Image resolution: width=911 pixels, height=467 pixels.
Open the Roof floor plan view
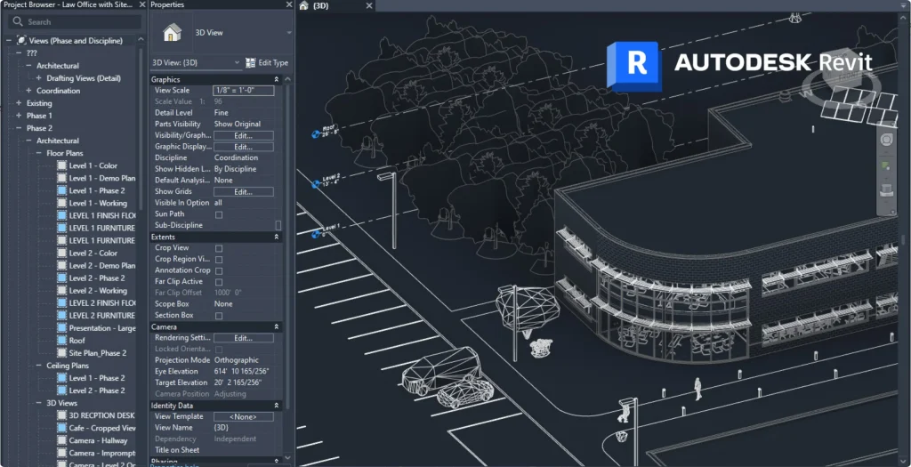77,341
